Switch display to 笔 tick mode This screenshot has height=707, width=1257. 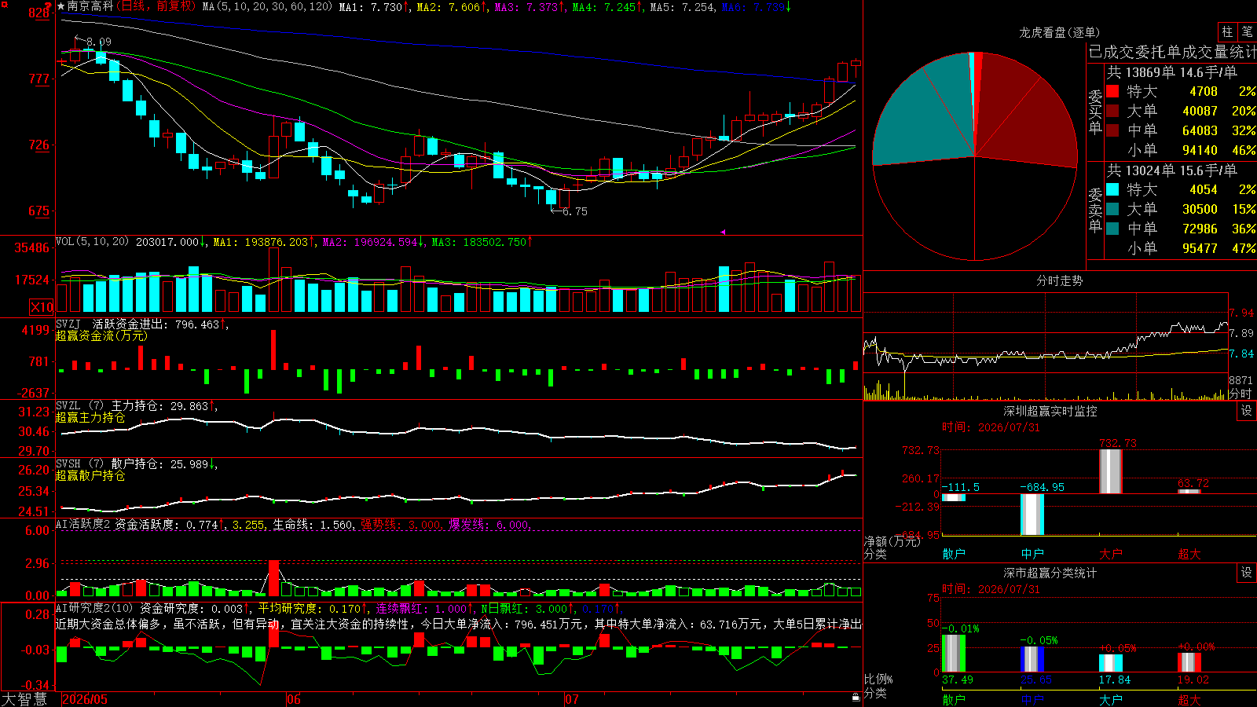[1247, 31]
